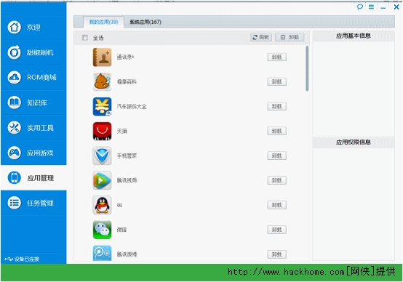Open 甜椒刷机 flashing section
This screenshot has width=403, height=282.
[33, 52]
